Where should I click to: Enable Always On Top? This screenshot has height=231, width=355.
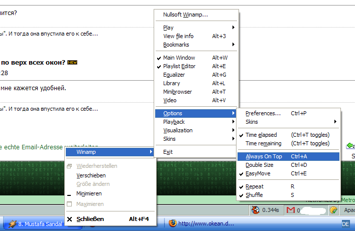point(288,156)
